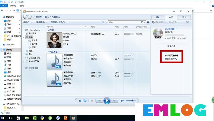Viewport: 214px width, 121px height.
Task: Click inside the 搜索 search field
Action: click(x=124, y=22)
